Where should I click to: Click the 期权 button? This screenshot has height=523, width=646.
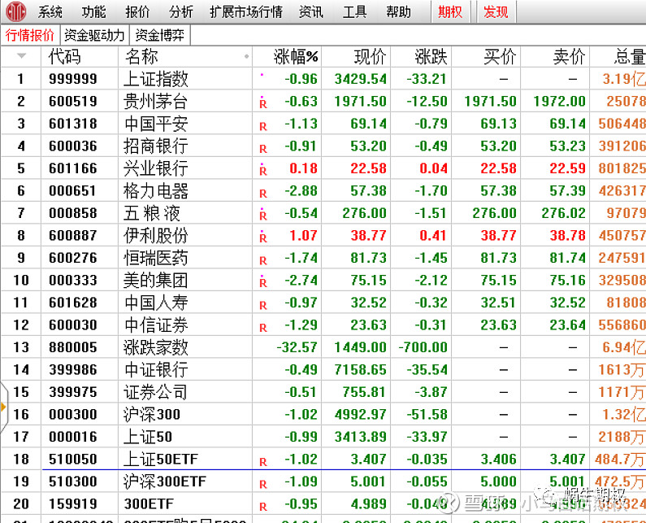click(450, 12)
